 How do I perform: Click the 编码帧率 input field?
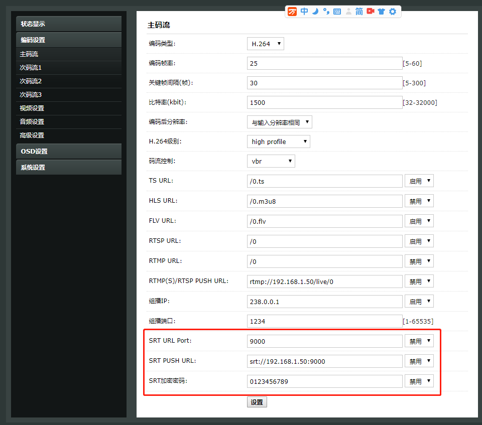(x=325, y=63)
